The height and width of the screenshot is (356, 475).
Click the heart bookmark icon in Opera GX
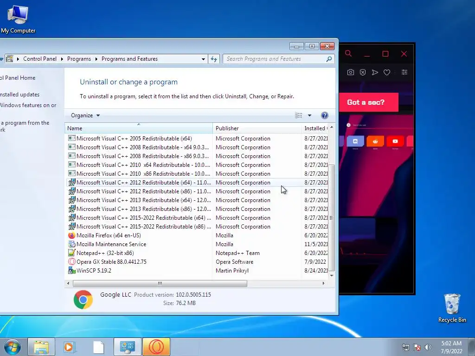pos(387,72)
